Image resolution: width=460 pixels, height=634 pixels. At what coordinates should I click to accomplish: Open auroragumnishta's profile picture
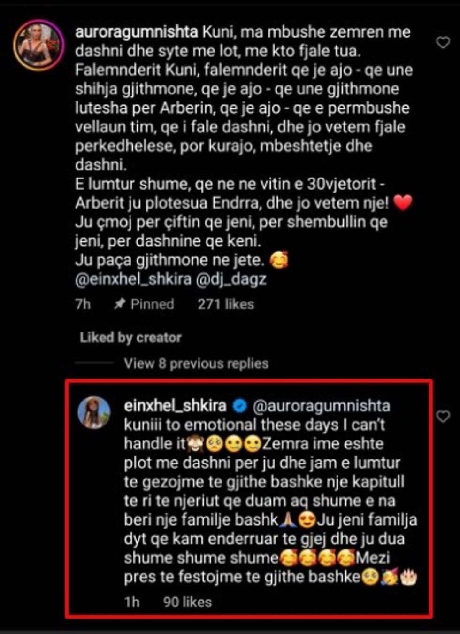point(38,45)
